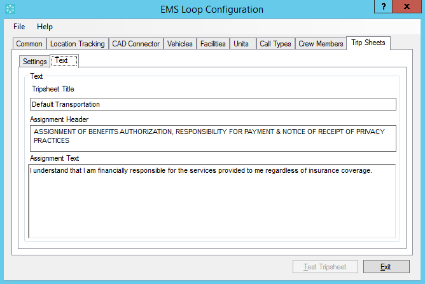
Task: Switch to the Call Types tab
Action: pyautogui.click(x=275, y=44)
